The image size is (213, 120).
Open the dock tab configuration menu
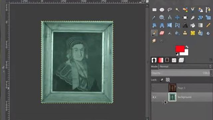(x=211, y=60)
